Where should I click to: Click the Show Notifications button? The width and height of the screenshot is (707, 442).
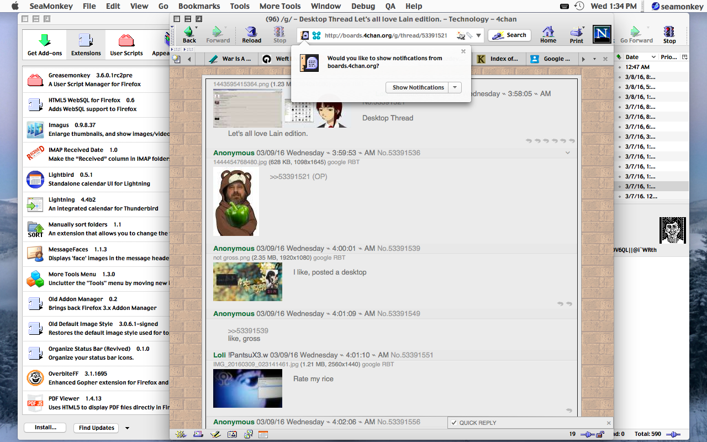coord(418,87)
